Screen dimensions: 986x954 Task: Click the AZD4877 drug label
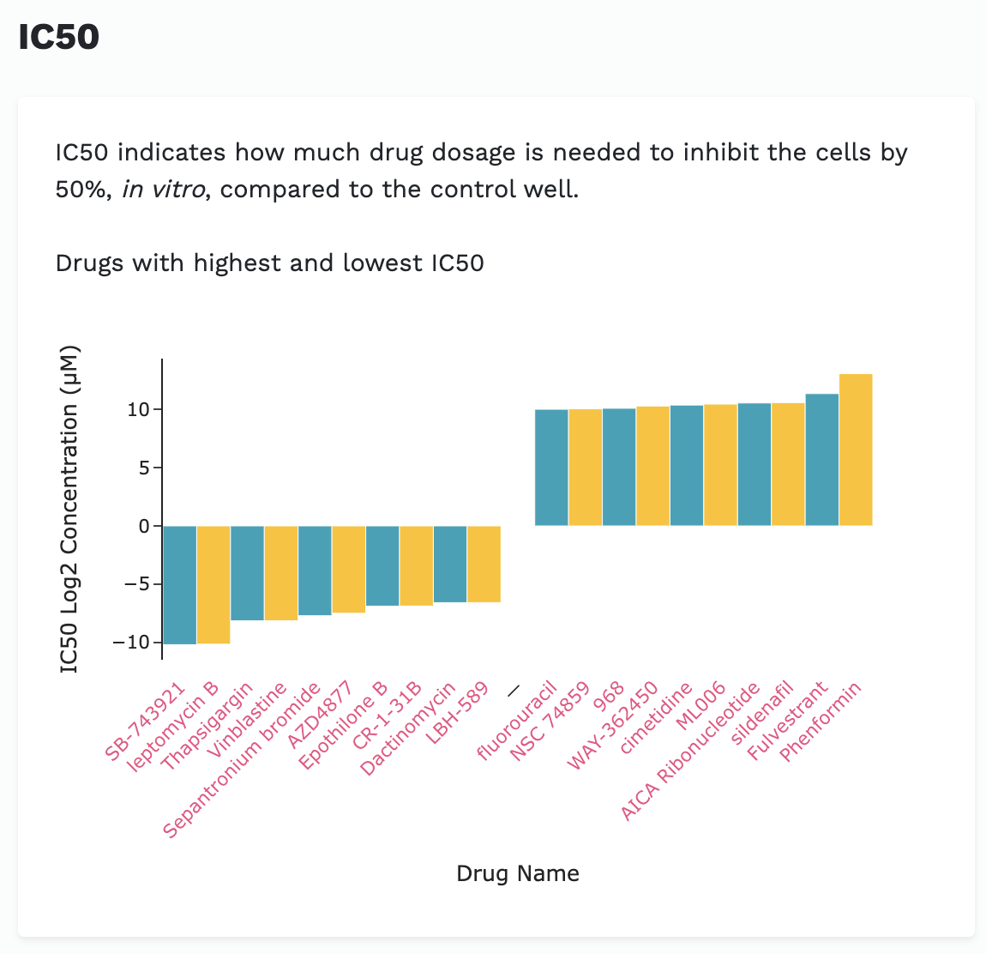click(x=319, y=714)
